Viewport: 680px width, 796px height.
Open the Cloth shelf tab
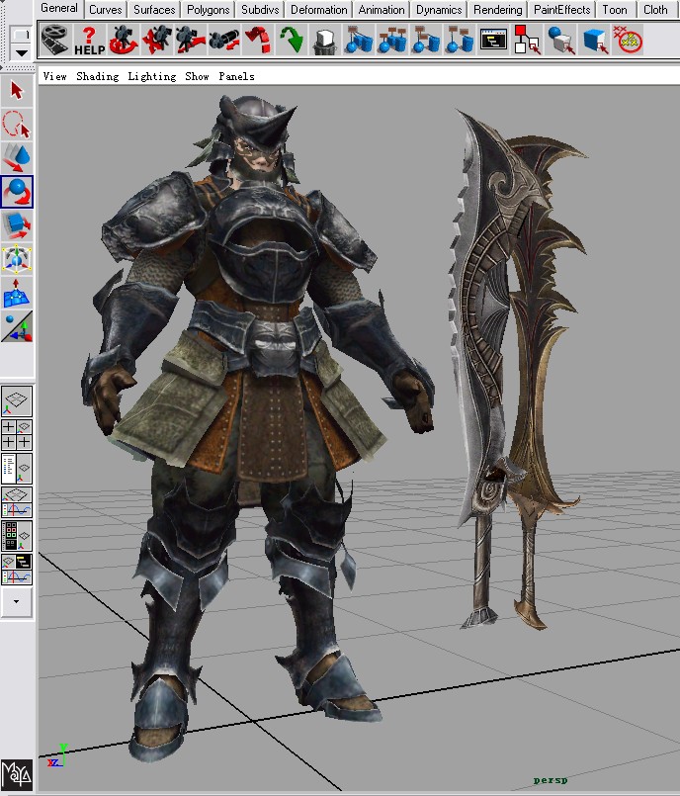coord(655,10)
